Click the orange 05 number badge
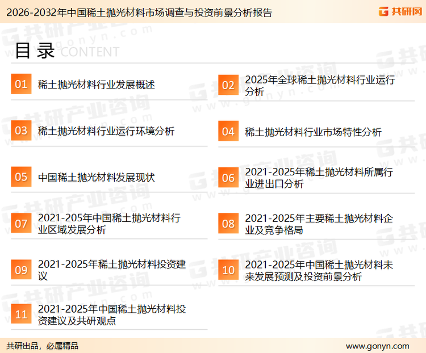The width and height of the screenshot is (426, 353). click(21, 176)
